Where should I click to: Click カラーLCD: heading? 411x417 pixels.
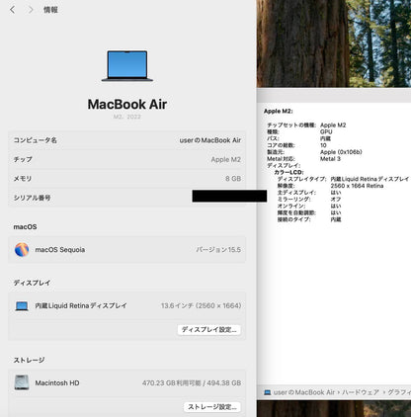tap(288, 172)
